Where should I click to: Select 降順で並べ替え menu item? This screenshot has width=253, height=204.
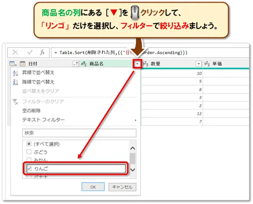[x=38, y=82]
